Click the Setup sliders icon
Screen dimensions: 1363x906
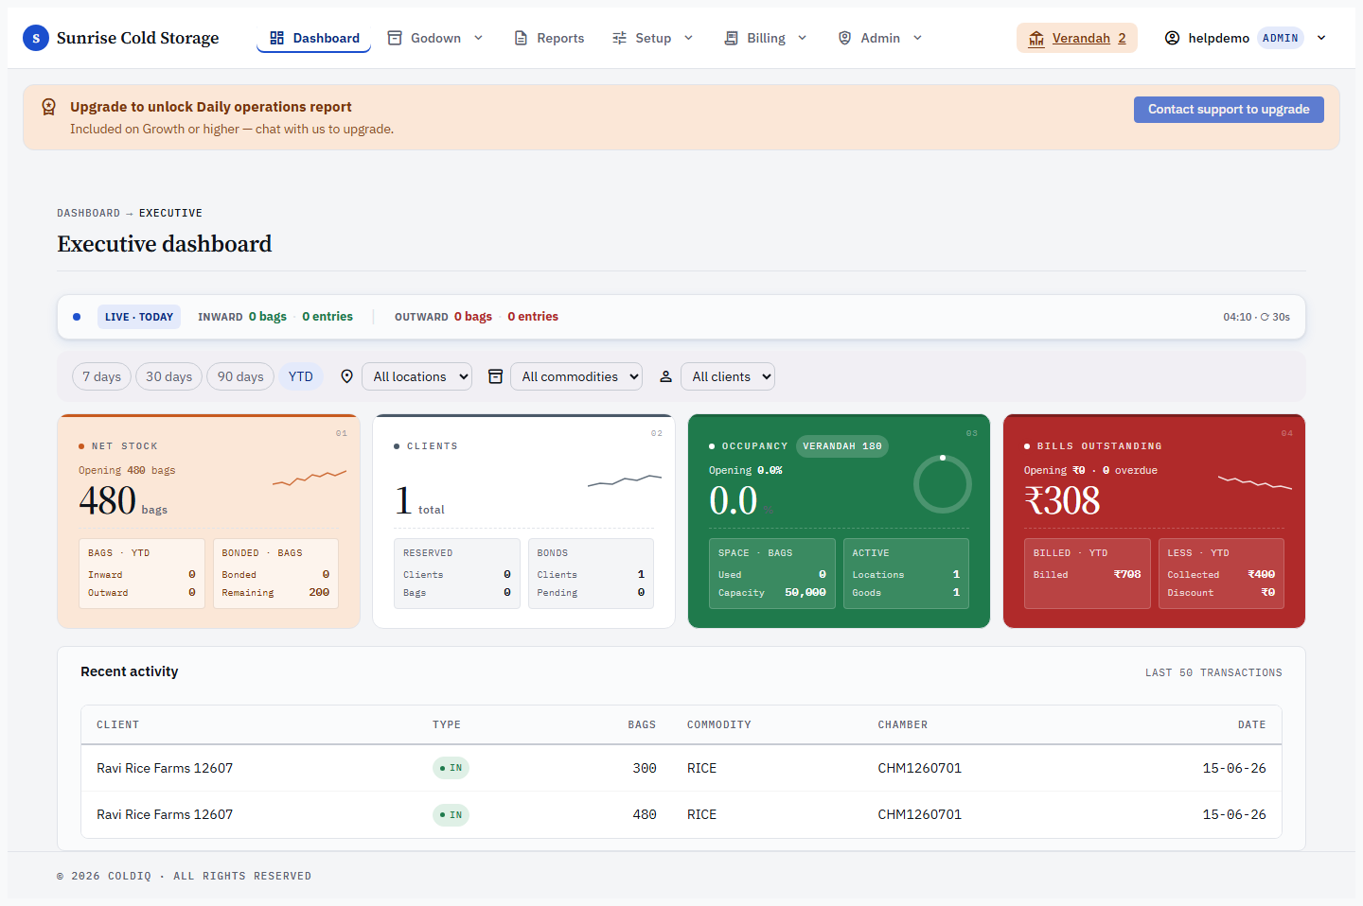pyautogui.click(x=619, y=38)
